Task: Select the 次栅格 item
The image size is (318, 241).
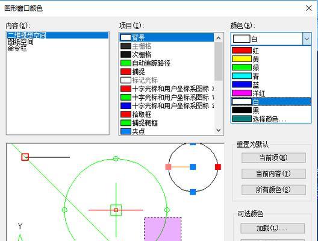Action: tap(167, 55)
